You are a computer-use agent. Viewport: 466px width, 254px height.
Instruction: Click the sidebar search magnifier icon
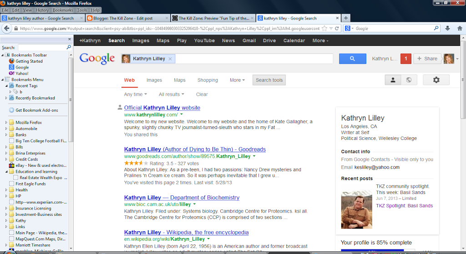click(x=69, y=47)
